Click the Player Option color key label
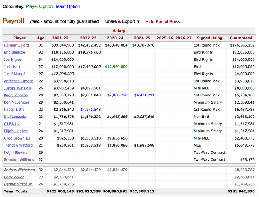The width and height of the screenshot is (259, 197). coord(39,6)
